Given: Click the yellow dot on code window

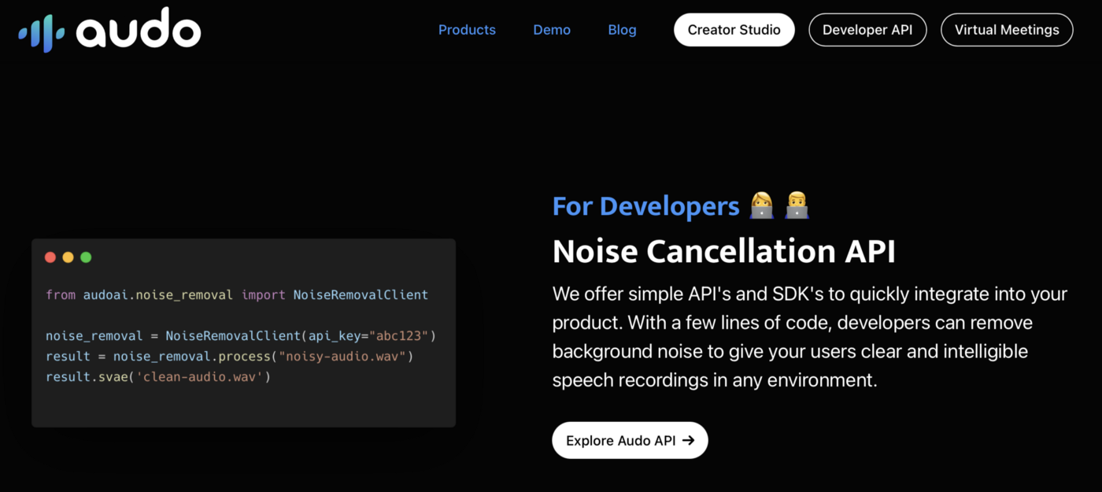Looking at the screenshot, I should [x=68, y=257].
